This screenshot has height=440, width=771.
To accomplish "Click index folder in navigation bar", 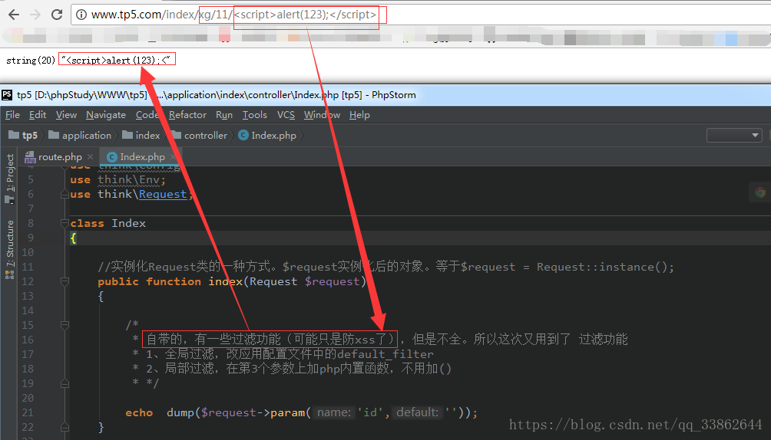I will pos(147,135).
